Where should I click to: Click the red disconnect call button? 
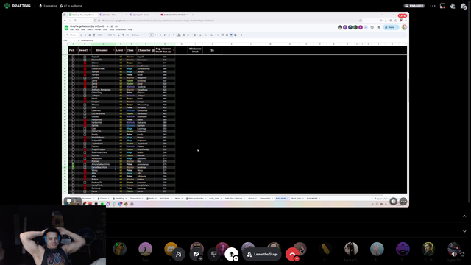(292, 254)
